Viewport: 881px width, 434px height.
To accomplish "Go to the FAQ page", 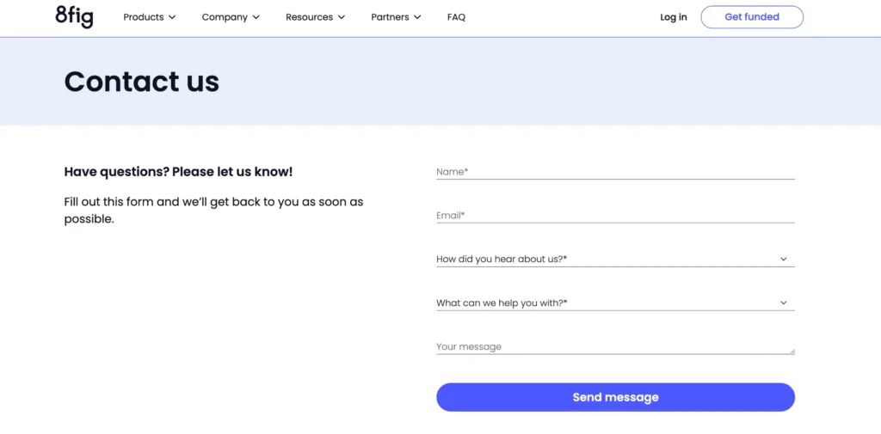I will click(x=456, y=17).
